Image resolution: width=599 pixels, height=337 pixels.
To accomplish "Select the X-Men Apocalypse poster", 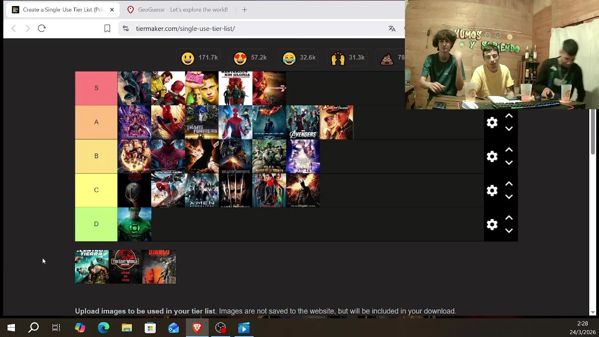I will 202,190.
